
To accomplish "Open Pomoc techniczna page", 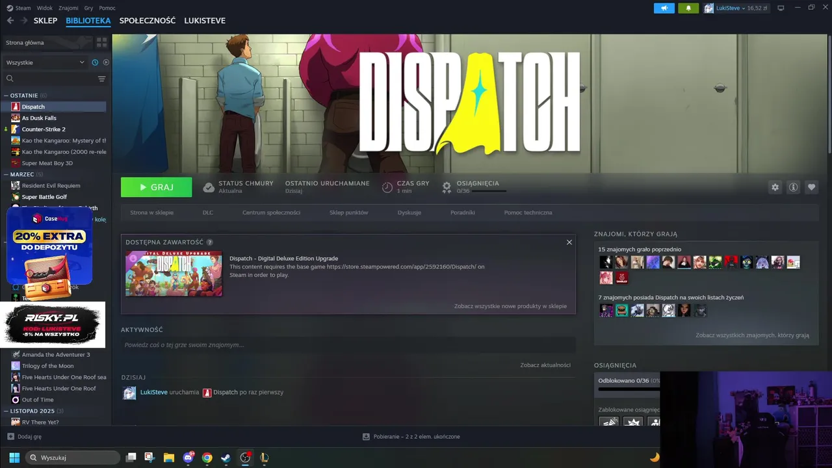I will (528, 213).
